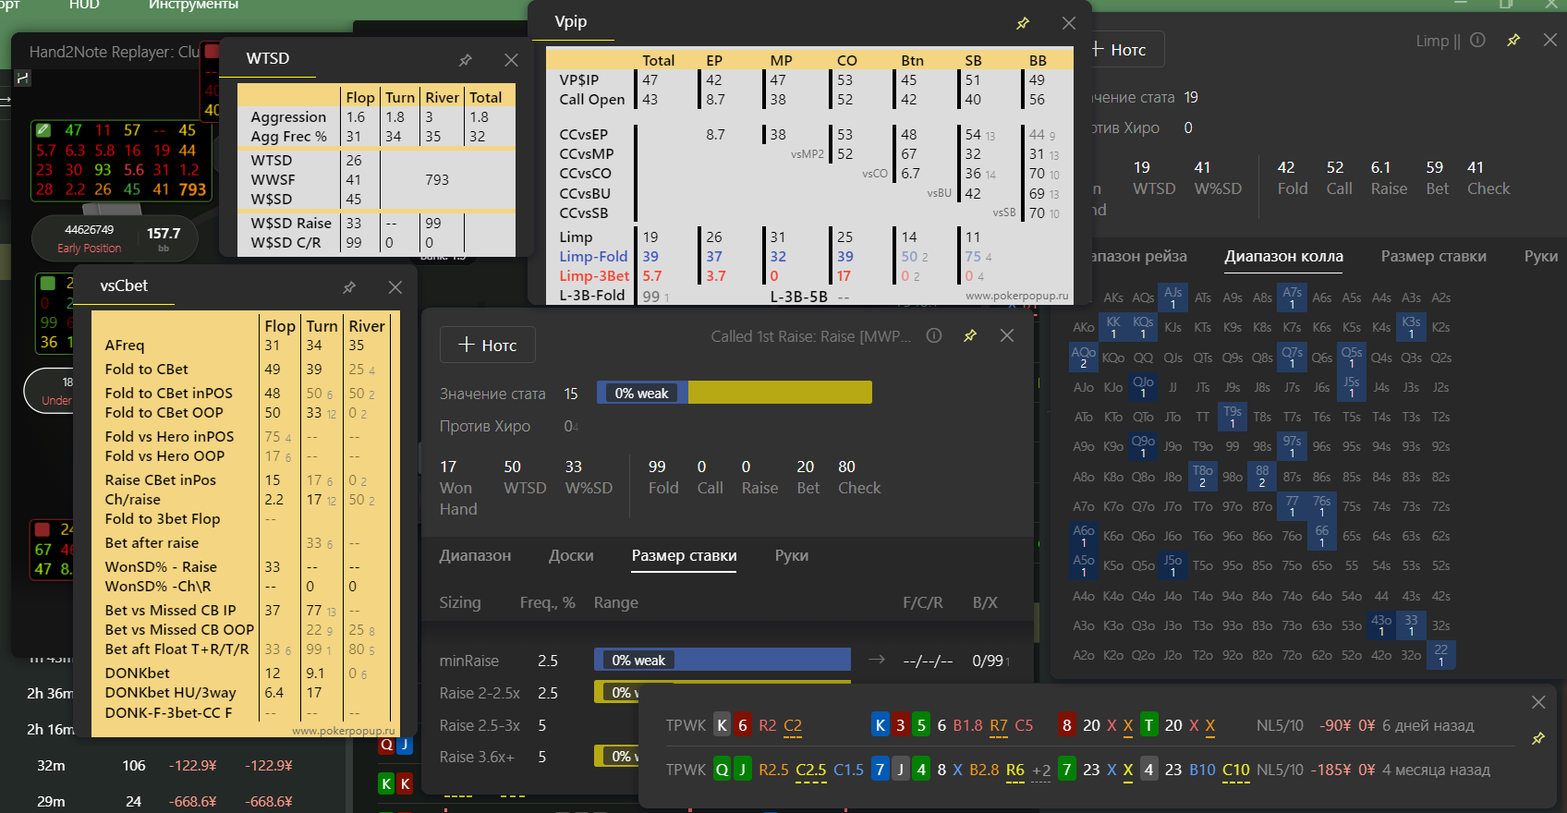
Task: Pin the Called 1st Raise popup
Action: 970,335
